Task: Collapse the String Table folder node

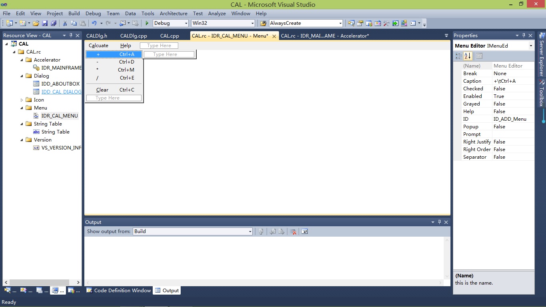Action: [22, 124]
